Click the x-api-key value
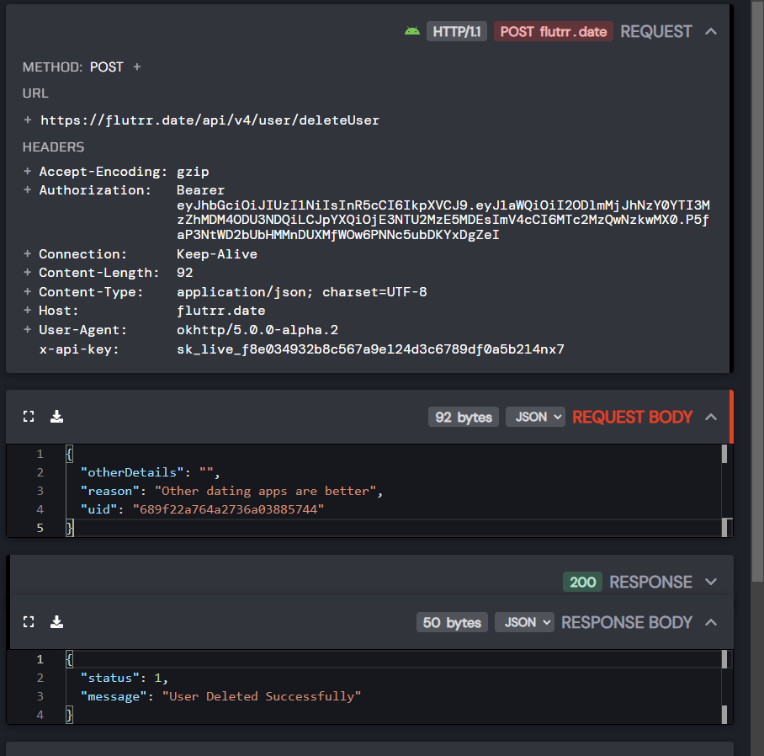The height and width of the screenshot is (756, 764). tap(370, 349)
